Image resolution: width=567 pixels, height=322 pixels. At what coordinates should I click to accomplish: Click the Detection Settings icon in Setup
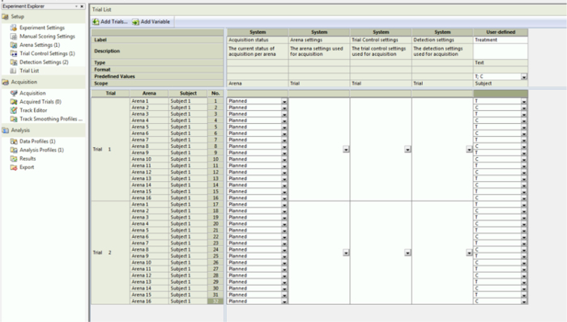14,62
